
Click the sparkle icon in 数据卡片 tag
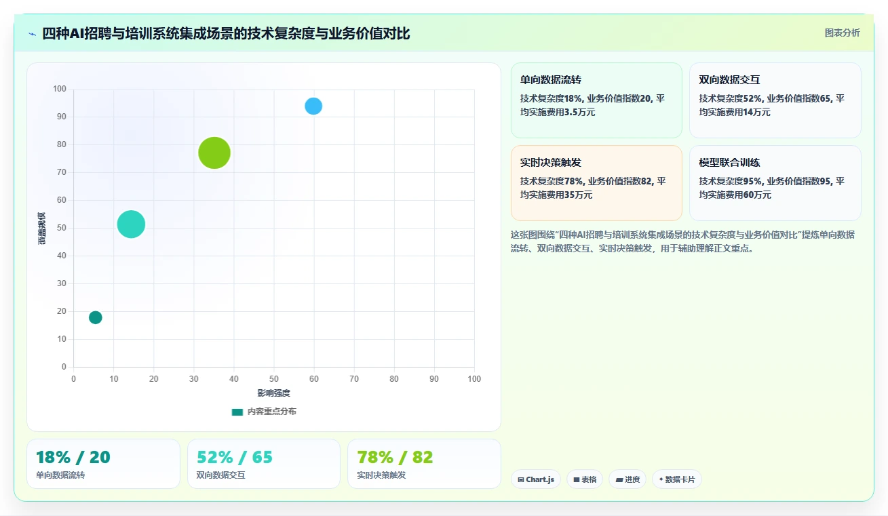tap(661, 479)
